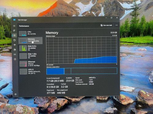153x114 pixels.
Task: Click the In use value 7.7 GB (30.3 MB)
Action: point(55,81)
